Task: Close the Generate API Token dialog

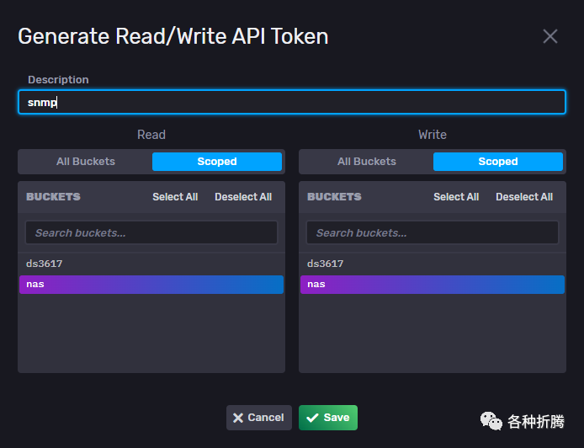Action: (550, 36)
